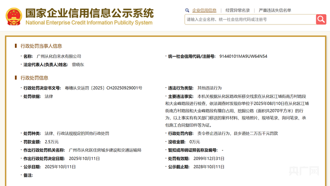Image resolution: width=330 pixels, height=186 pixels.
Task: Switch to the 经营异常名录 tab
Action: (x=238, y=10)
